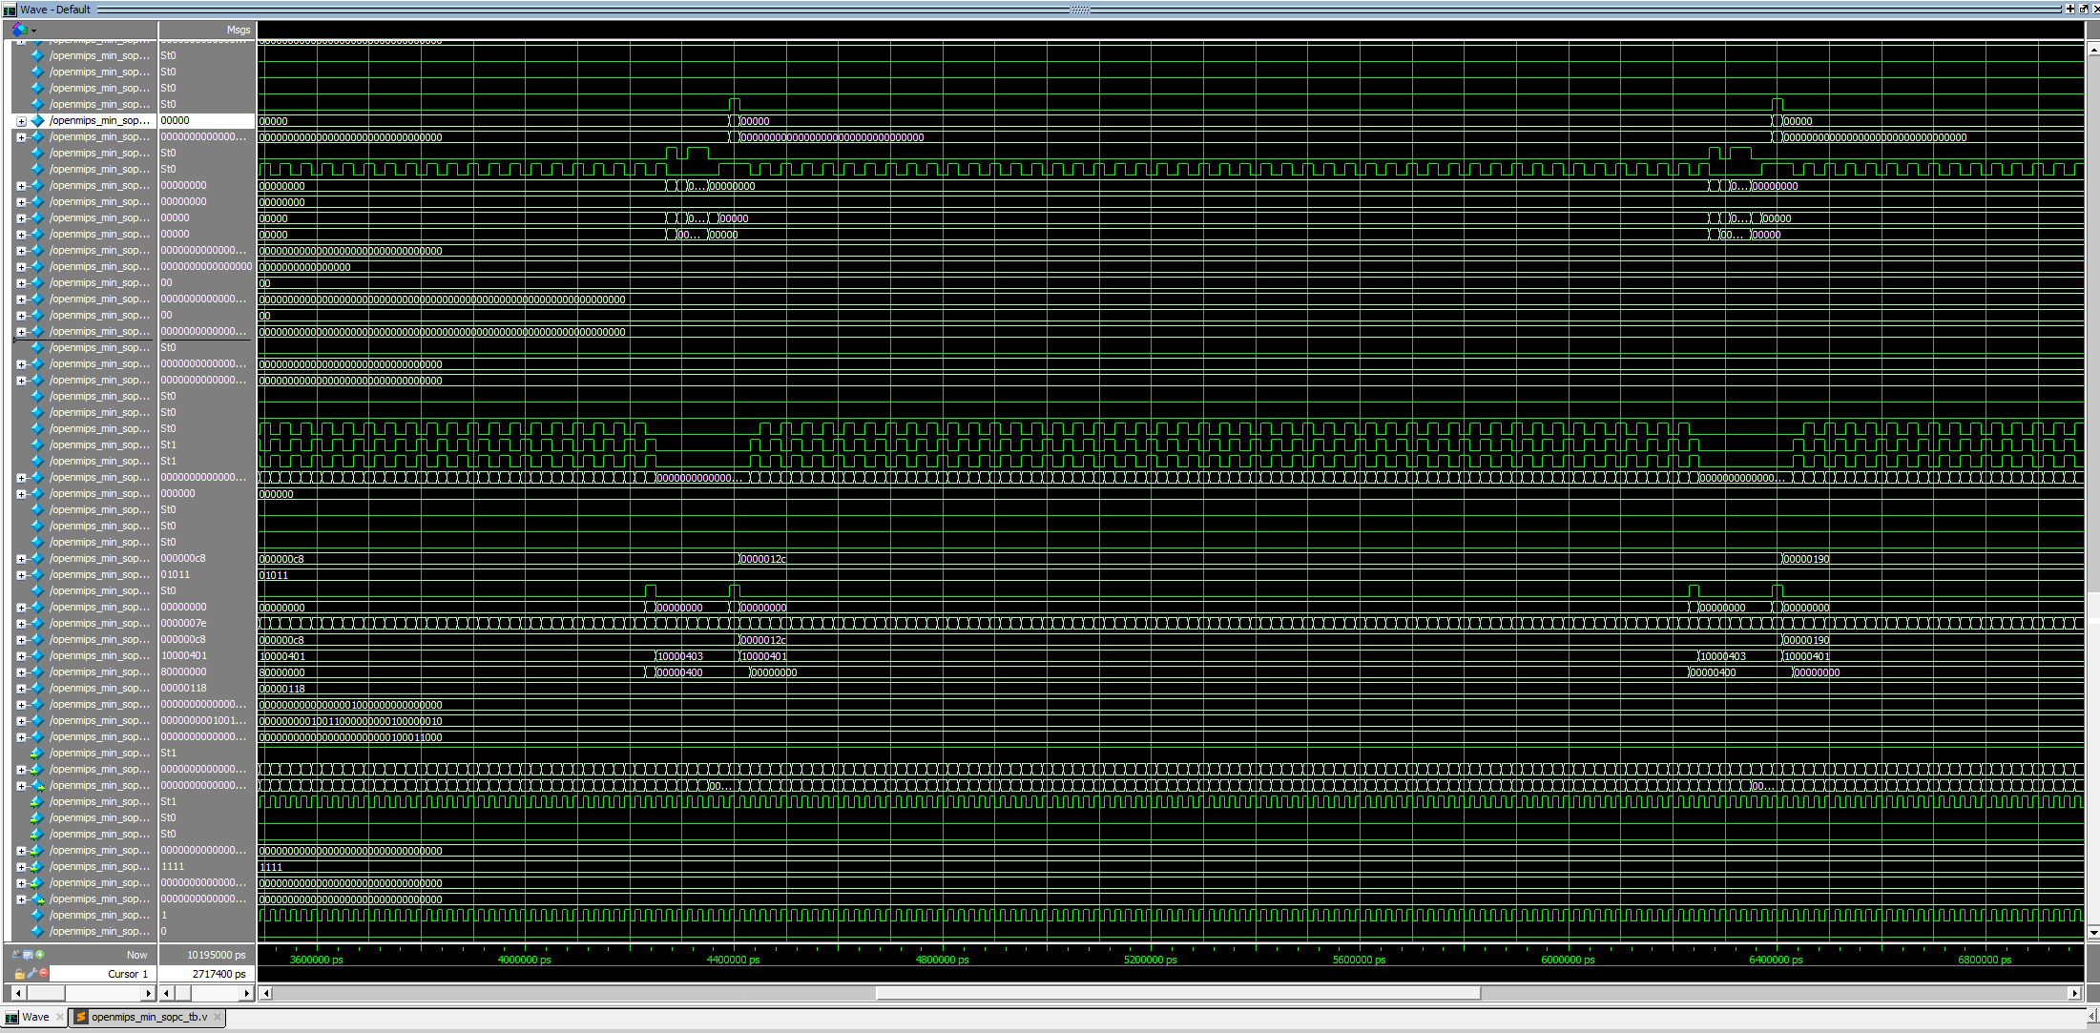Click the Msgs column header
Image resolution: width=2100 pixels, height=1033 pixels.
tap(238, 30)
